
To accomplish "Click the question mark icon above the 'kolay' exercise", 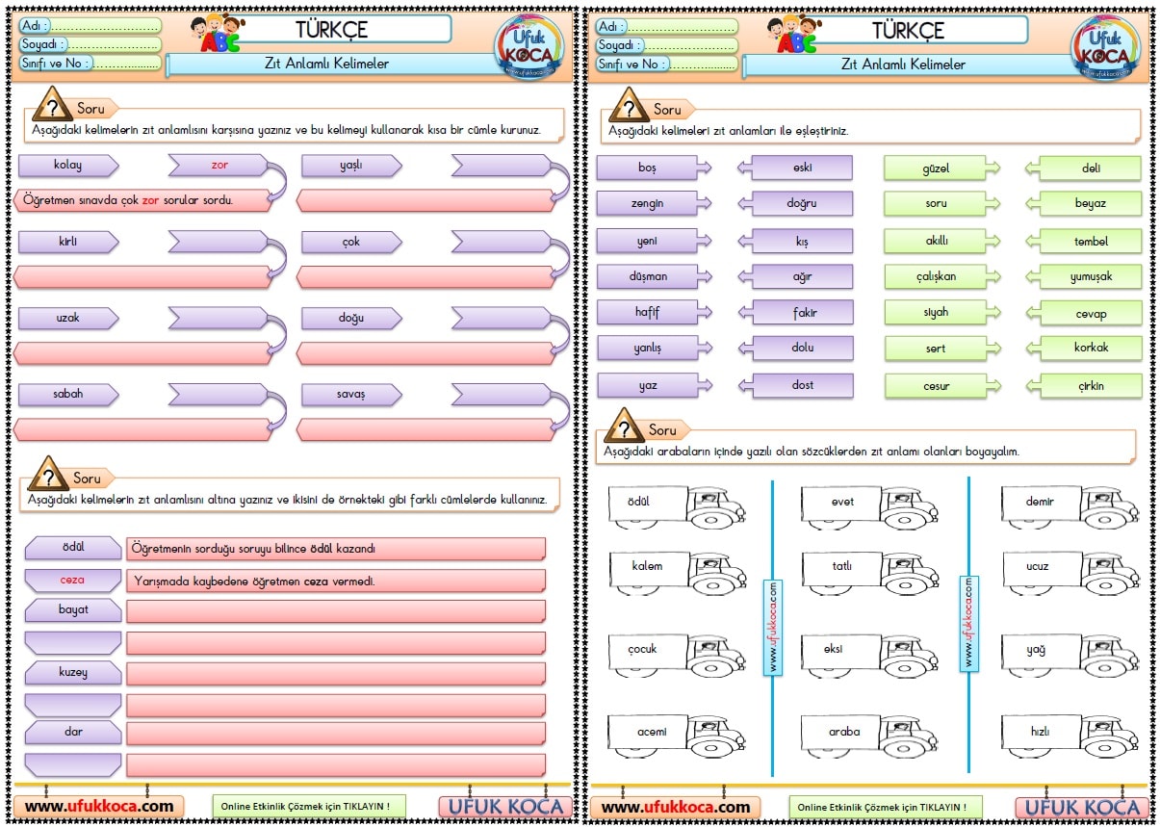I will coord(53,105).
